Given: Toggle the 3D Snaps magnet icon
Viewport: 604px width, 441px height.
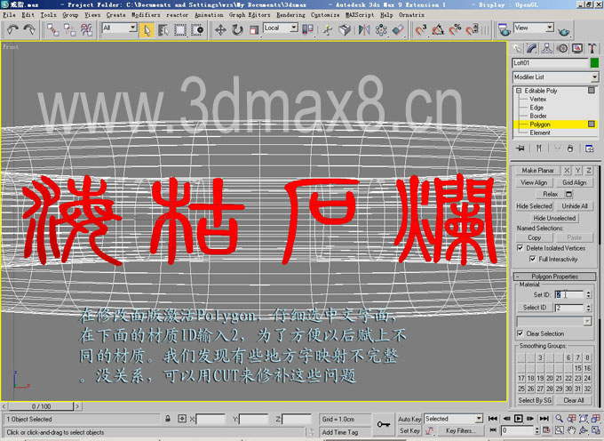Looking at the screenshot, I should [x=421, y=29].
